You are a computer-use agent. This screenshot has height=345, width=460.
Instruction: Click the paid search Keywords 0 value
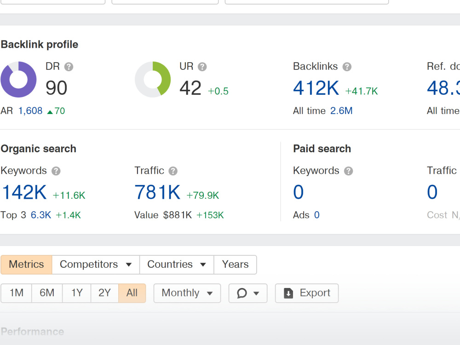click(299, 192)
